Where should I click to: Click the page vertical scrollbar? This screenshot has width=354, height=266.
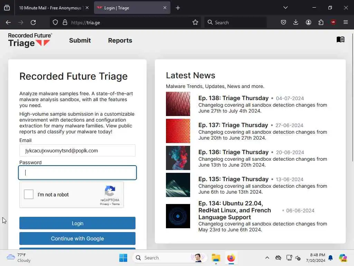click(x=352, y=97)
